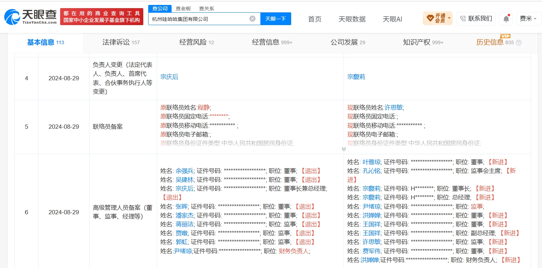
Task: Open the 知识产权 tab
Action: [x=423, y=42]
